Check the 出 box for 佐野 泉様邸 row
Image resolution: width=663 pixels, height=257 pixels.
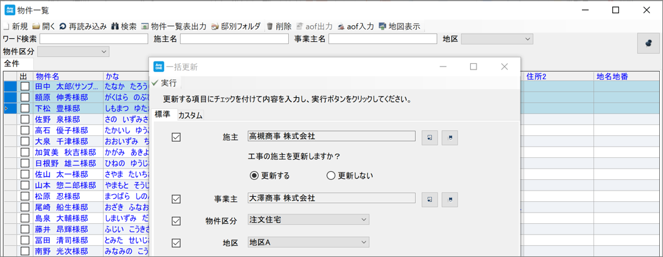(x=25, y=120)
